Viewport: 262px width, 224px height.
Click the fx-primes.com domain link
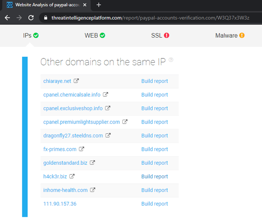[x=60, y=149]
